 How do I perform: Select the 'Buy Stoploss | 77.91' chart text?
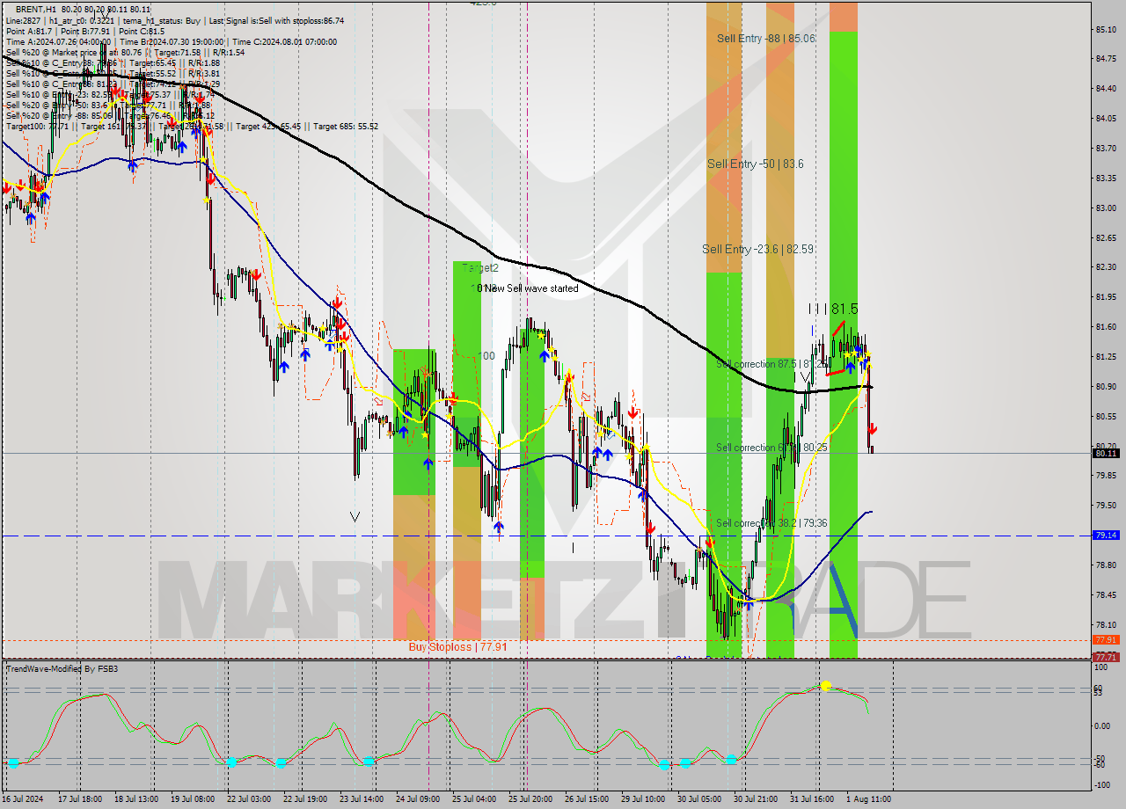point(457,647)
